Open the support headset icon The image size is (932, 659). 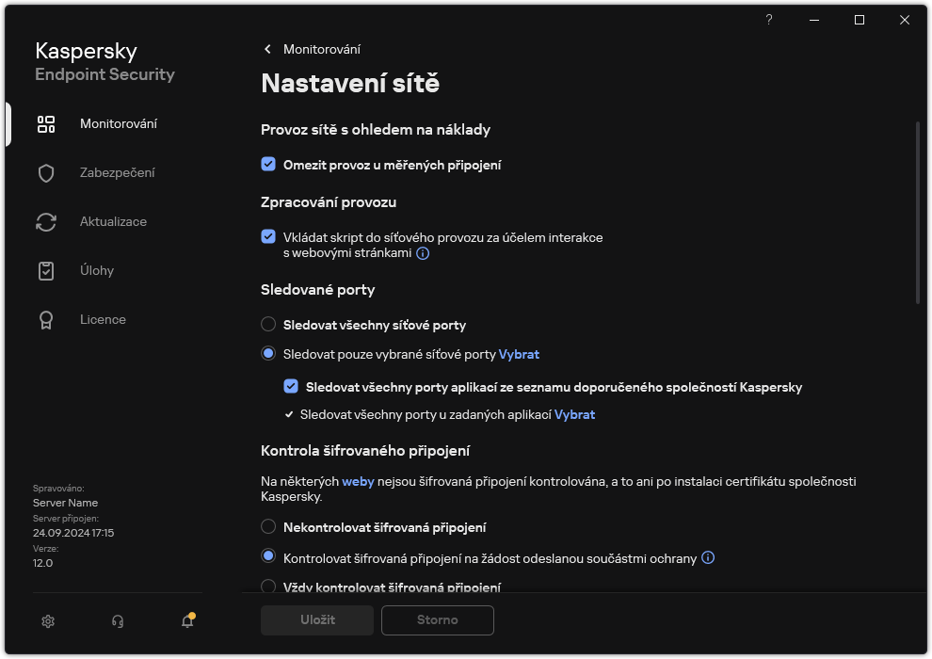[118, 621]
